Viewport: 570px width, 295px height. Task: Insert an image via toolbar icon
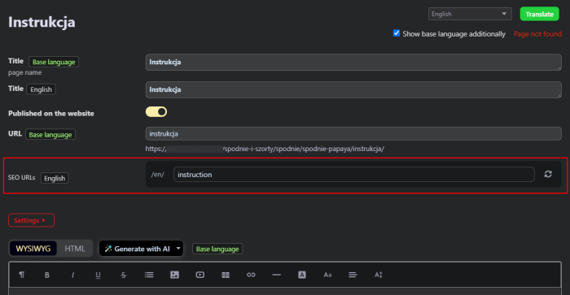174,275
